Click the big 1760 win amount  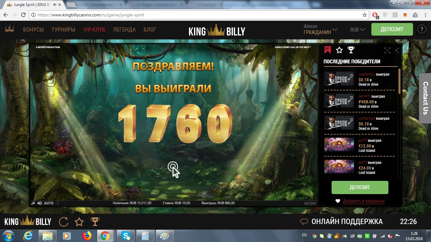point(175,124)
